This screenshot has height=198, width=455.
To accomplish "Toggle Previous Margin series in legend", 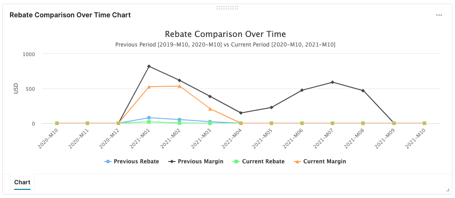I will click(x=200, y=162).
